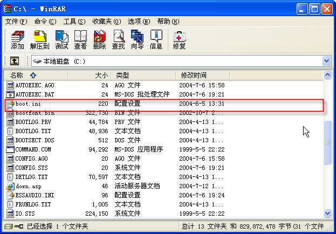Select the ESSAUDIO.INI file icon
The width and height of the screenshot is (336, 234).
pyautogui.click(x=10, y=195)
